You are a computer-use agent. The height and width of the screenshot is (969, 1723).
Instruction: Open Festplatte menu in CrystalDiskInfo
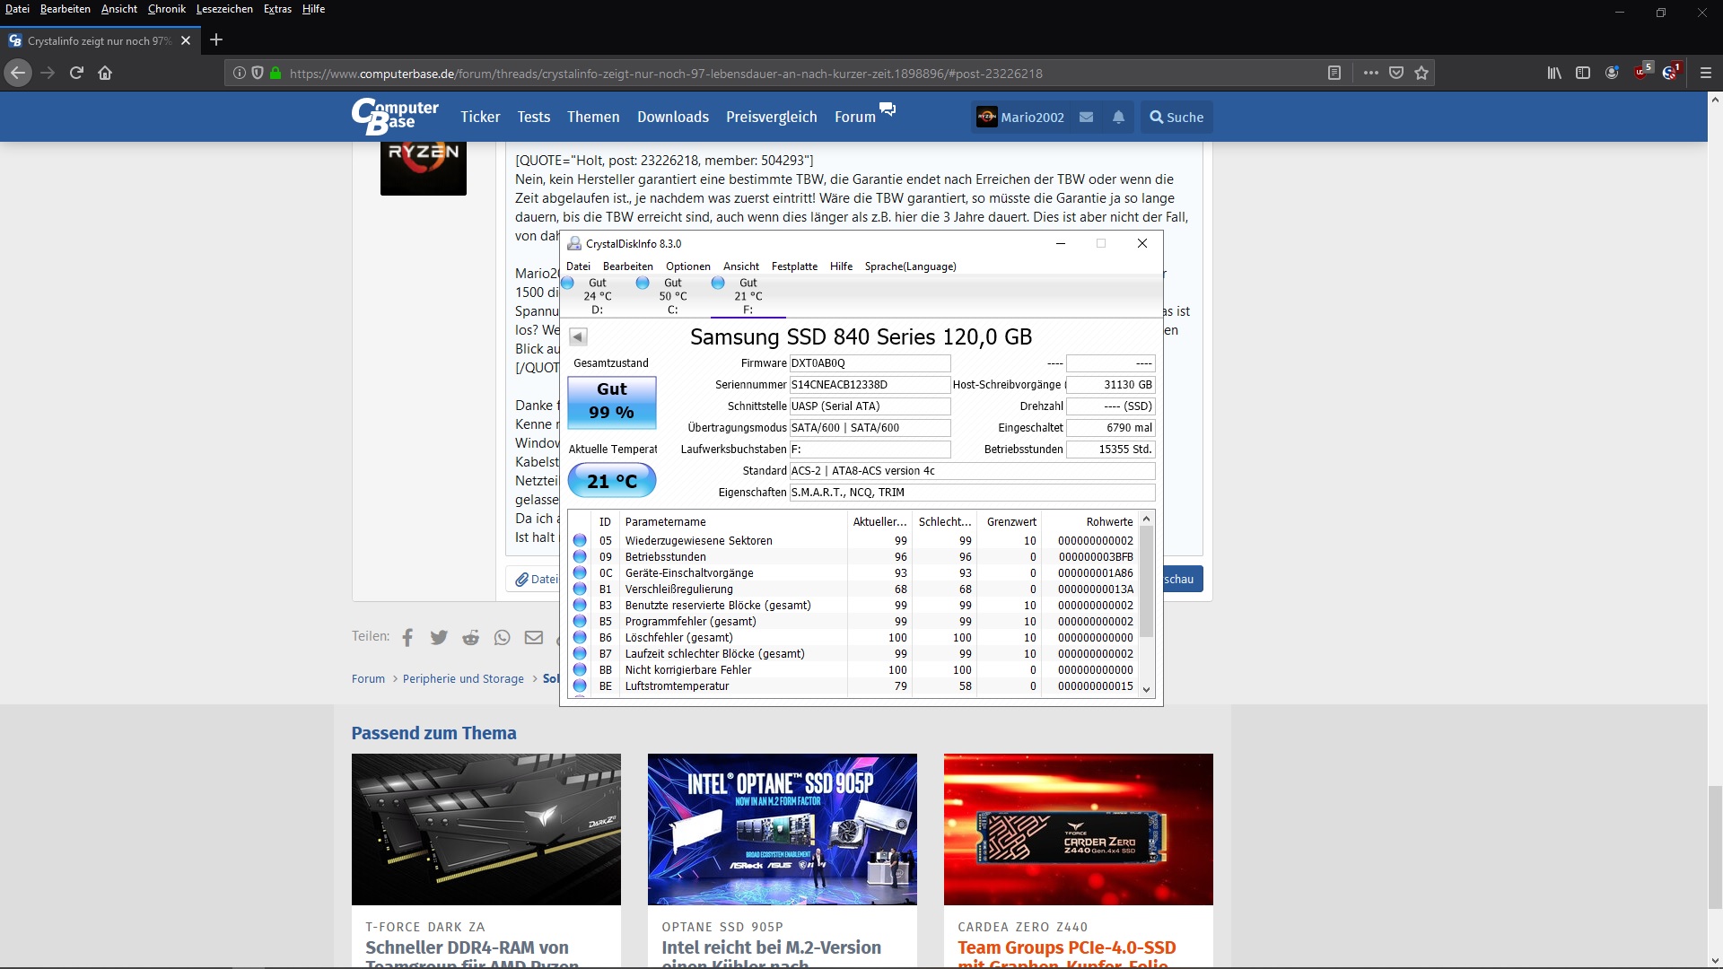click(794, 266)
